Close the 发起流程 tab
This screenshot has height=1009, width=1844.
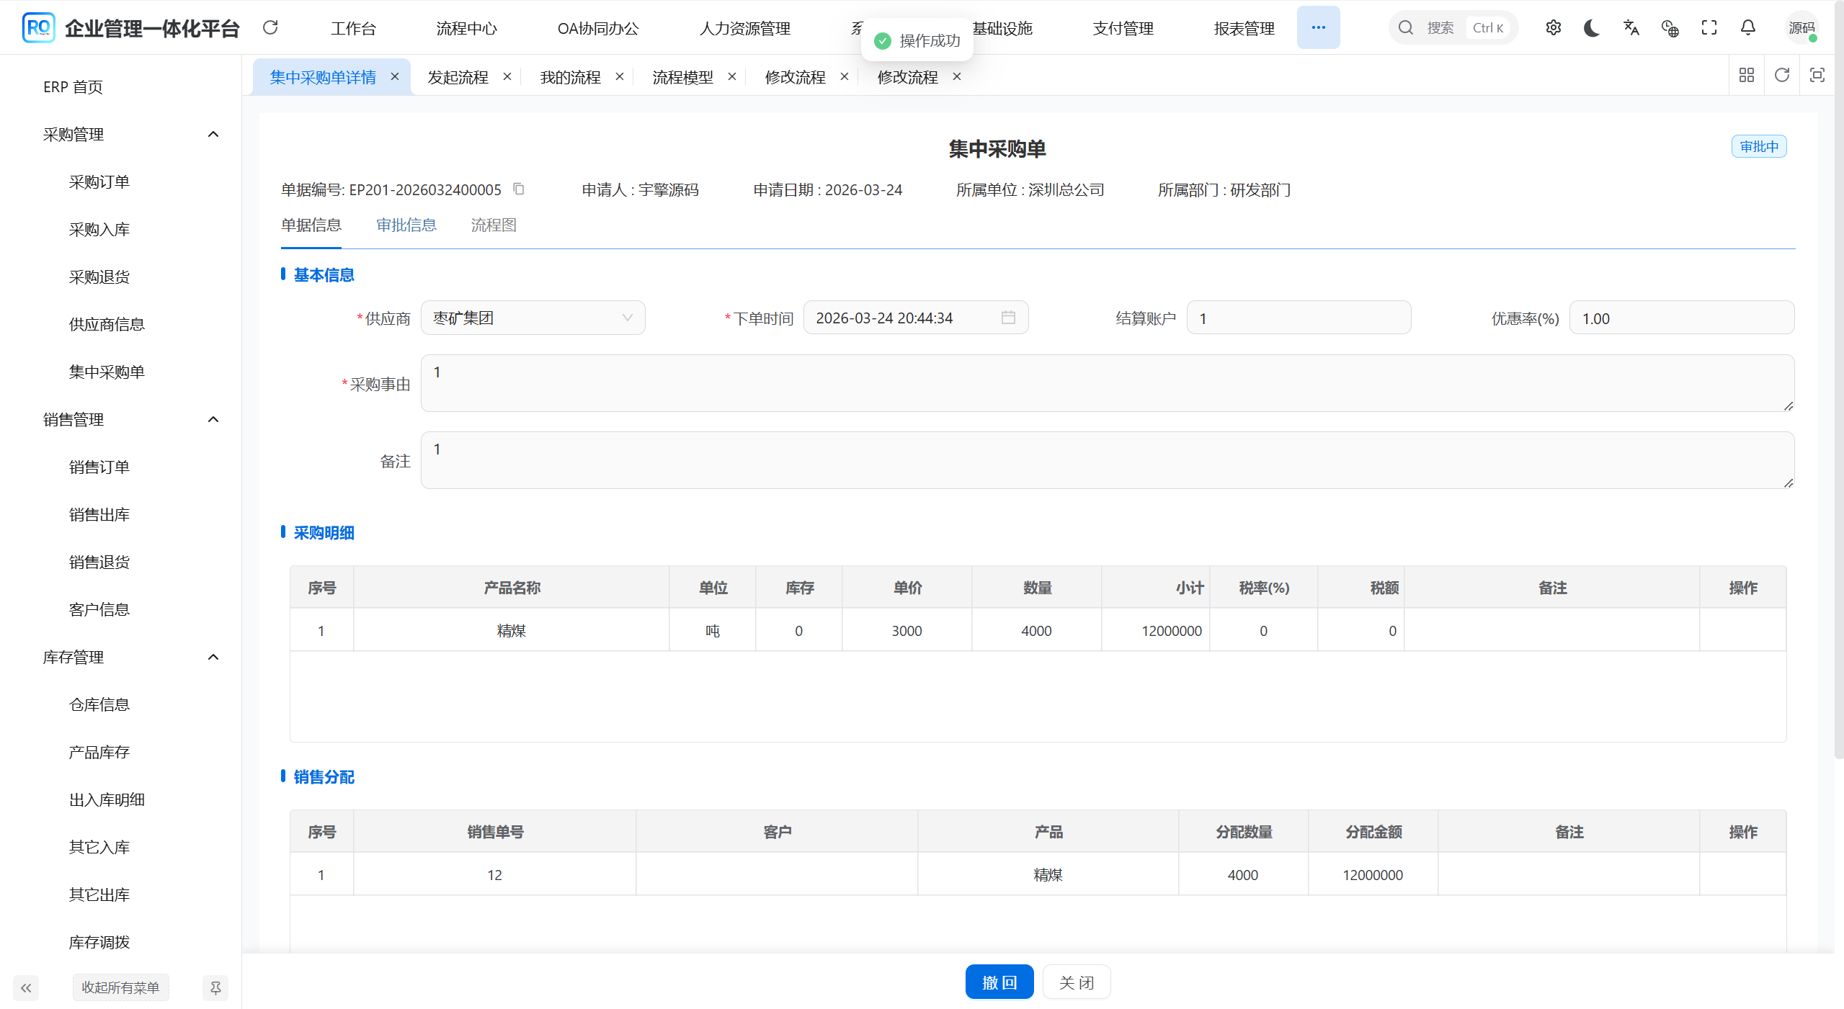(507, 76)
